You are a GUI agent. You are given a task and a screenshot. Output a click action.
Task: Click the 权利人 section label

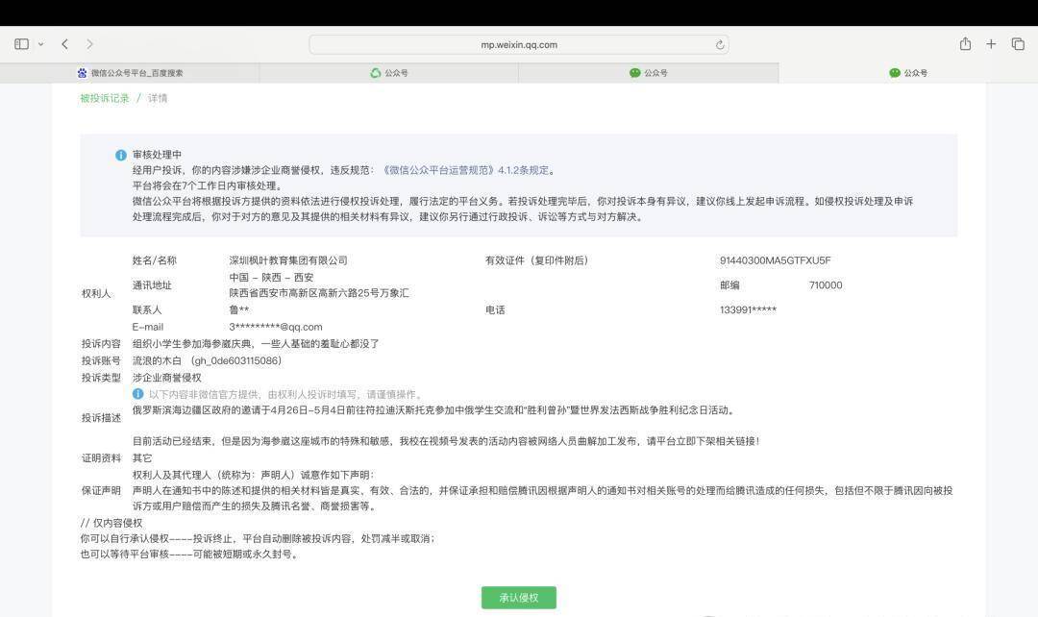point(96,293)
